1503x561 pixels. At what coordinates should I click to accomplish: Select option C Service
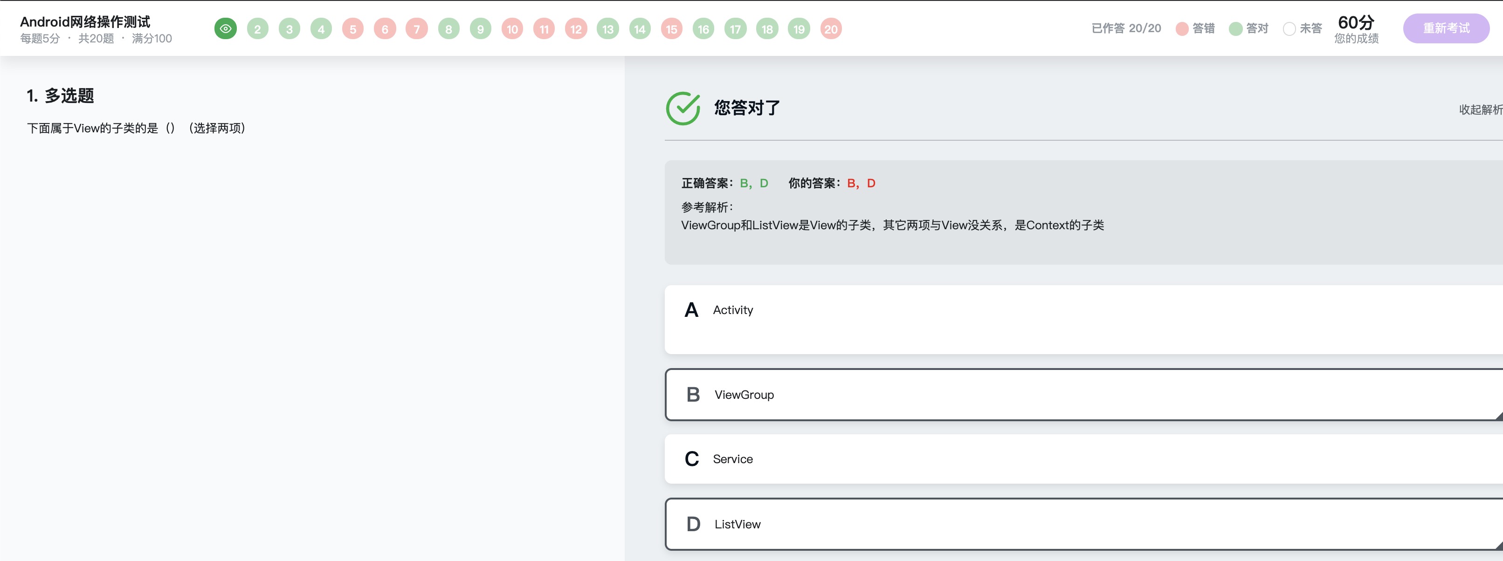[x=1083, y=458]
